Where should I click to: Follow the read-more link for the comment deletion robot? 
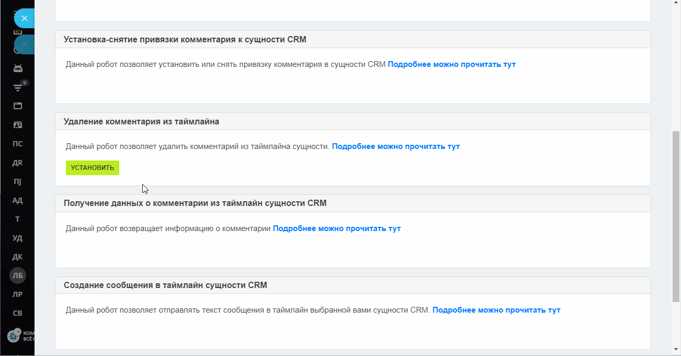396,146
